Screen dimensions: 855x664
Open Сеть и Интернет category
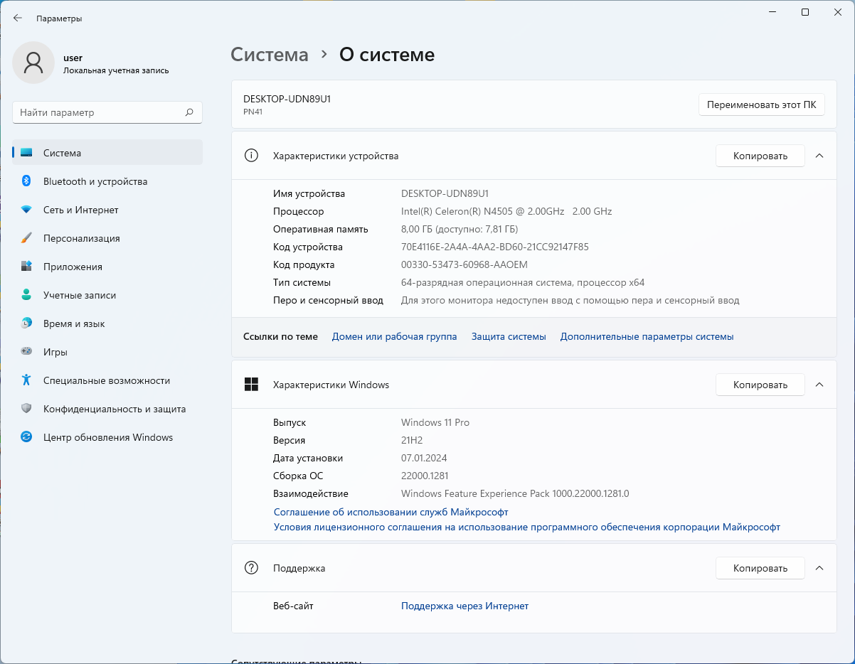pyautogui.click(x=107, y=210)
